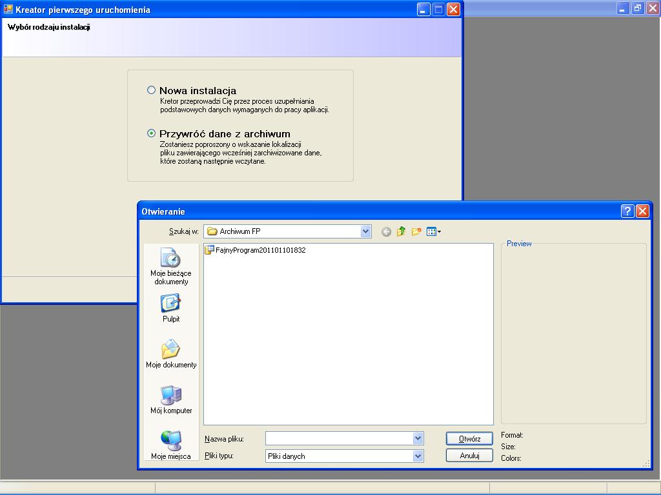Screen dimensions: 661x495
Task: Click the dialog Help question mark button
Action: [627, 211]
